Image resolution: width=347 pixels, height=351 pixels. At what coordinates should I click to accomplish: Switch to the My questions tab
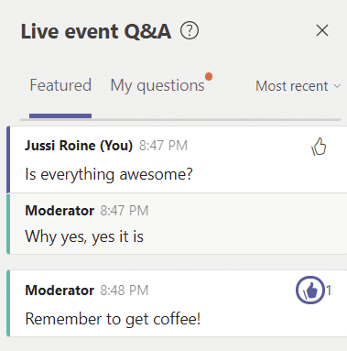click(157, 85)
